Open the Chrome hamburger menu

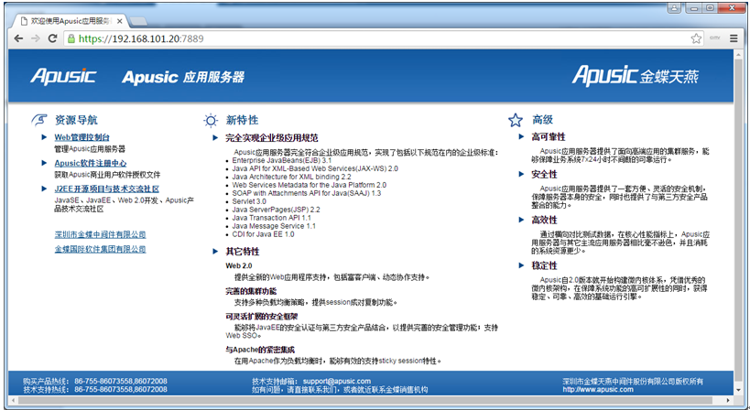734,38
